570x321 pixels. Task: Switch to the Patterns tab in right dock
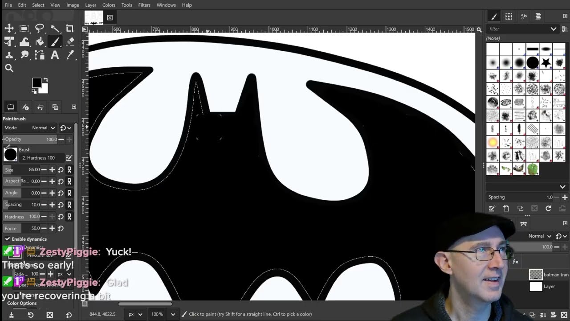(509, 16)
